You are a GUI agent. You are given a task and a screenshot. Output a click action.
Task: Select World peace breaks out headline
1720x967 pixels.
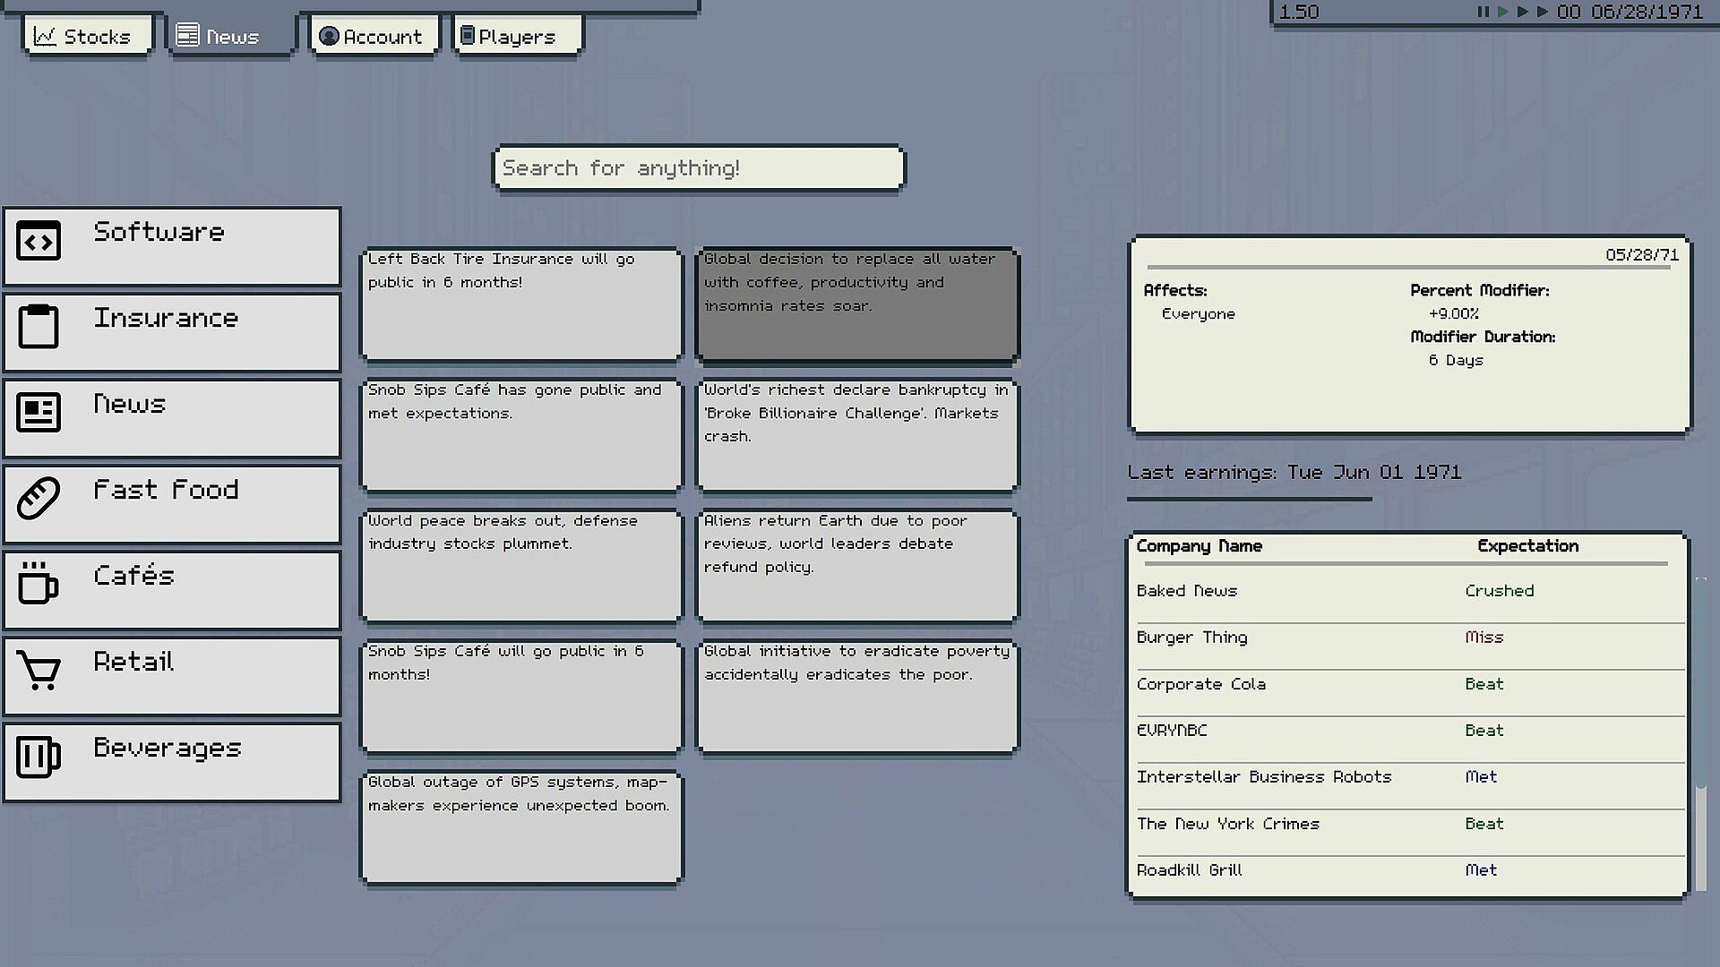coord(520,566)
